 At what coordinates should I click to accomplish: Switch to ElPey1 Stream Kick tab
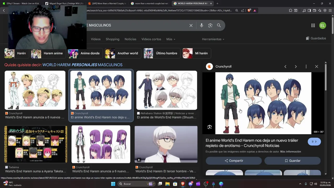click(21, 3)
